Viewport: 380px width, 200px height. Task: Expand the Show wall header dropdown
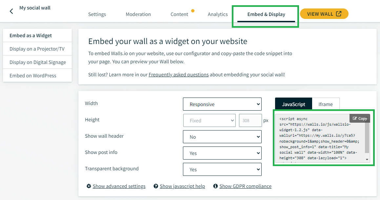coord(222,137)
